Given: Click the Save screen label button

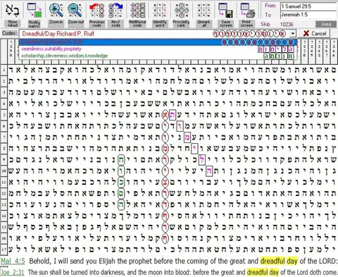Looking at the screenshot, I should pyautogui.click(x=226, y=23).
